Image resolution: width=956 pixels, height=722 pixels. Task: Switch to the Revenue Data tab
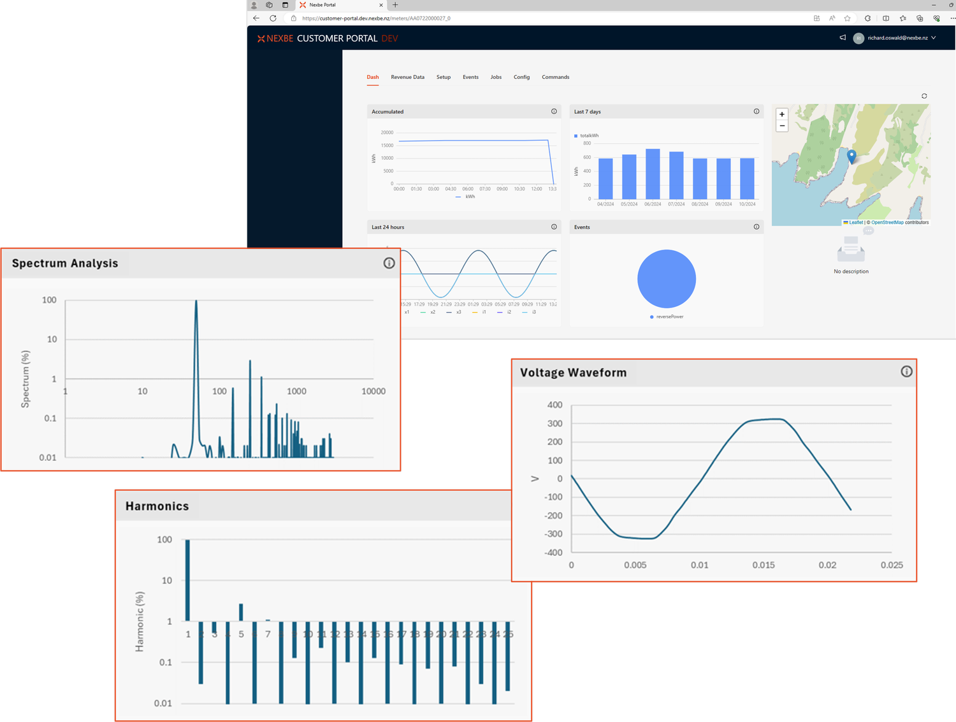pos(407,77)
